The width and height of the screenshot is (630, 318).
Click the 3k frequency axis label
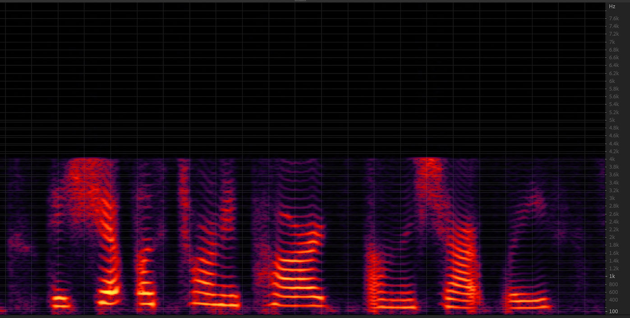click(x=612, y=198)
